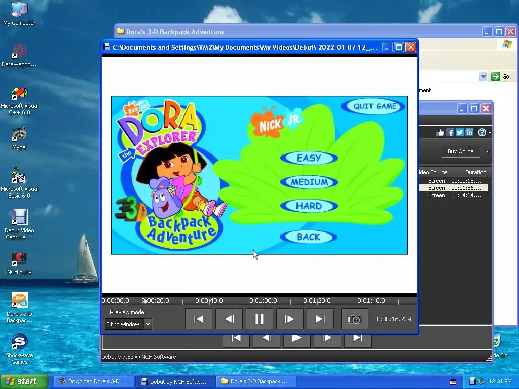The height and width of the screenshot is (389, 519).
Task: Open My Computer desktop icon
Action: (x=19, y=13)
